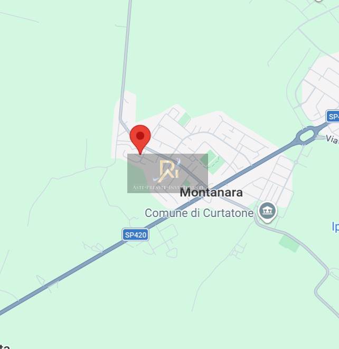The width and height of the screenshot is (339, 349).
Task: Click the SP420 road shield
Action: coord(136,235)
